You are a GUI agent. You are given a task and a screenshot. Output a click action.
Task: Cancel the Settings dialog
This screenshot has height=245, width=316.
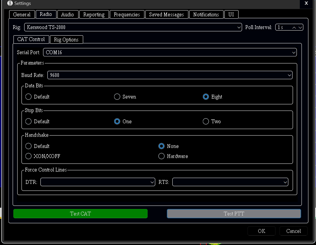[x=293, y=231]
